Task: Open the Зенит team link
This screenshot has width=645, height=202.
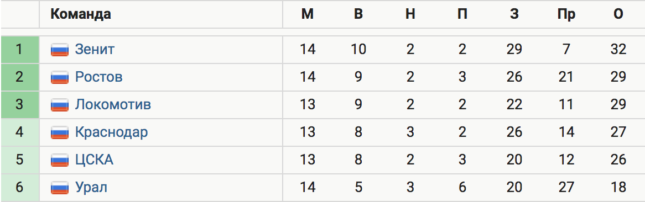Action: coord(95,50)
